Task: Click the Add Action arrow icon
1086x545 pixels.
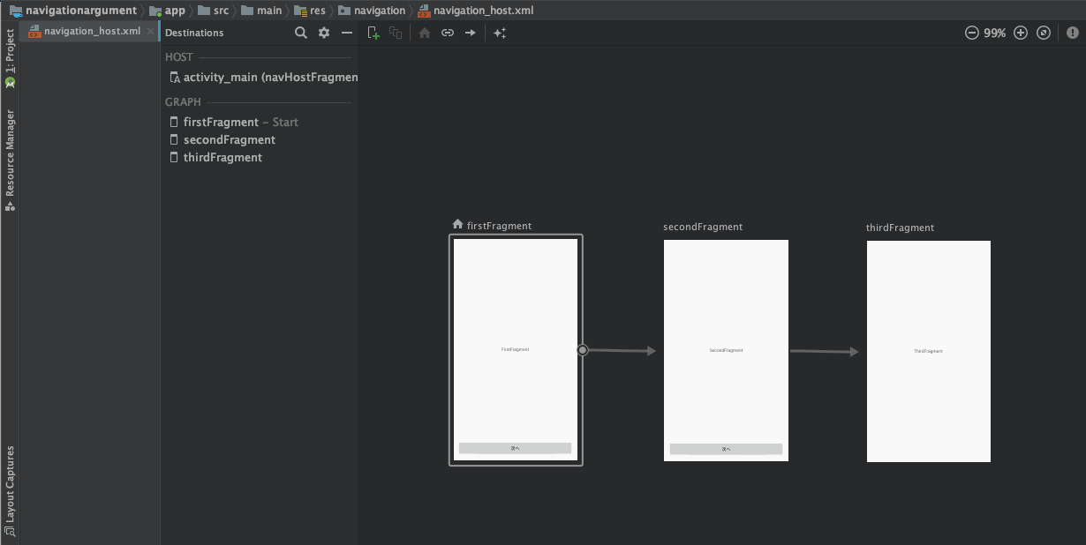Action: pyautogui.click(x=471, y=33)
